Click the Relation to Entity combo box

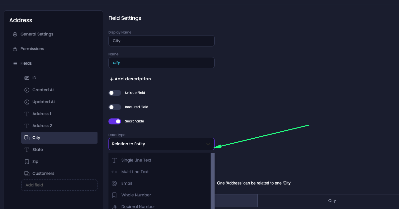[x=162, y=144]
